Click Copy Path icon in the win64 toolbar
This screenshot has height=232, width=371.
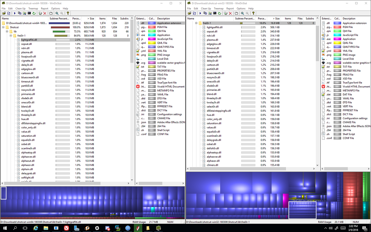(20, 13)
